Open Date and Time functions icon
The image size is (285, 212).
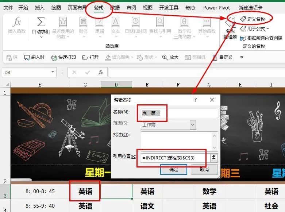[136, 22]
